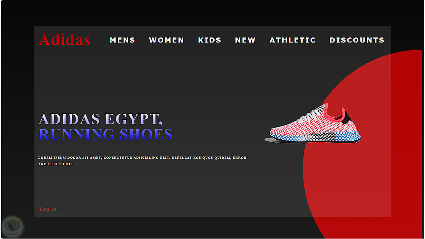Click the red mesh sneaker image
425x239 pixels.
pyautogui.click(x=313, y=123)
